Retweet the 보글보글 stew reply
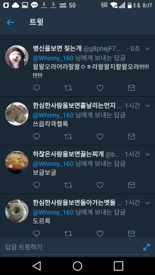155x275 pixels. (68, 185)
